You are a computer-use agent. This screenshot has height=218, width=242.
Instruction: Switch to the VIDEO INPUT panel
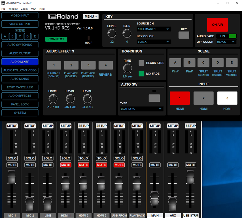point(20,15)
